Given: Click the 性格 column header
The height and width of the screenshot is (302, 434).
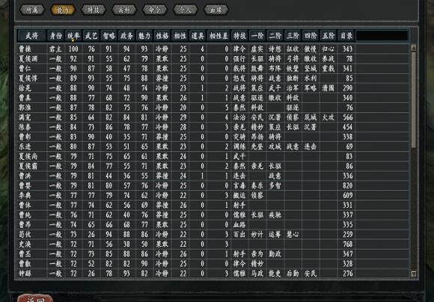Looking at the screenshot, I should point(162,36).
